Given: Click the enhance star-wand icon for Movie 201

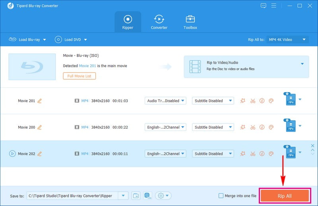Looking at the screenshot, I should coord(243,101).
